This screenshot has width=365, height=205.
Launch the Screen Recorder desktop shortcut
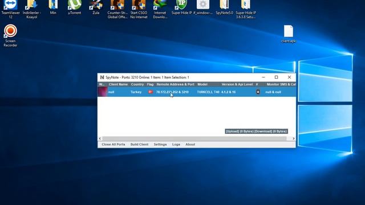10,35
